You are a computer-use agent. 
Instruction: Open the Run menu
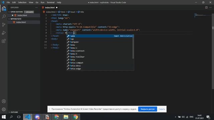point(42,2)
